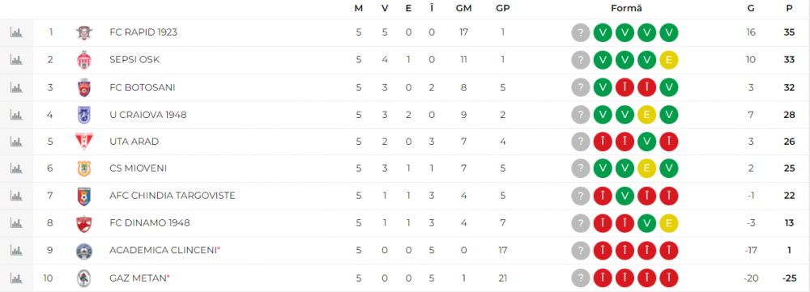Click the Formă column header

click(x=626, y=8)
